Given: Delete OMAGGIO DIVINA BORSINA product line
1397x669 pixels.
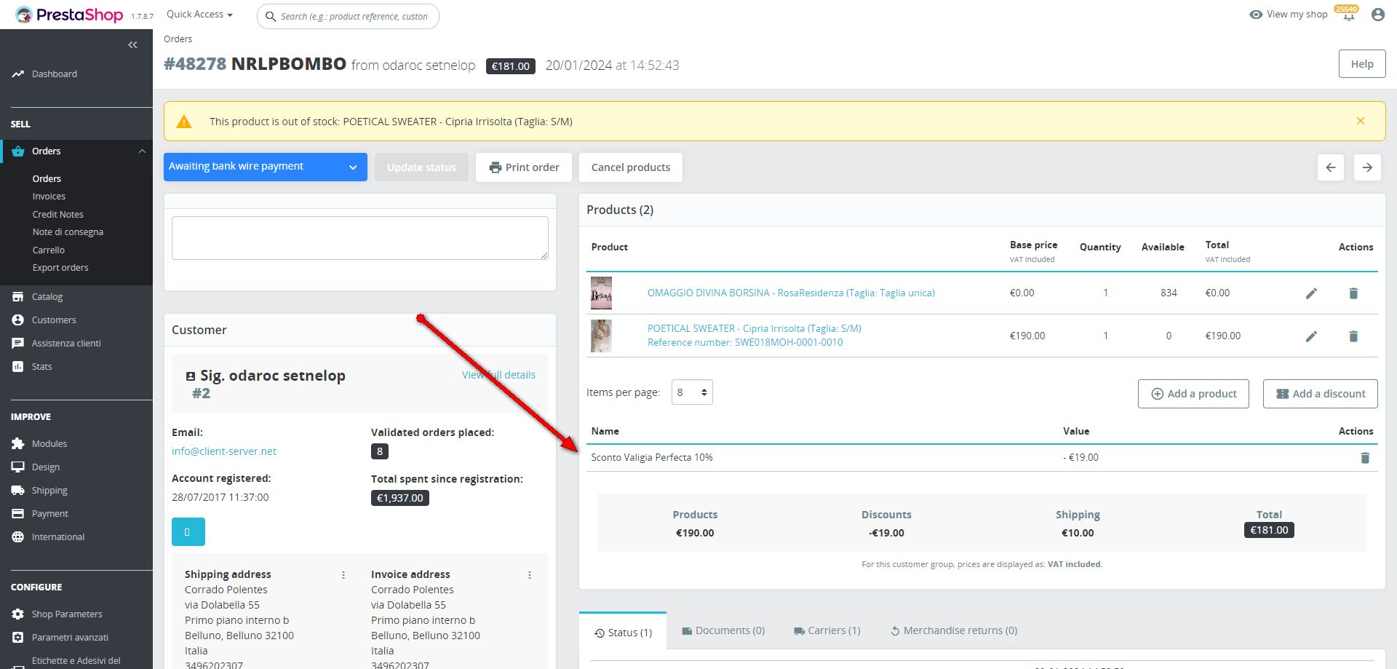Looking at the screenshot, I should click(x=1353, y=293).
